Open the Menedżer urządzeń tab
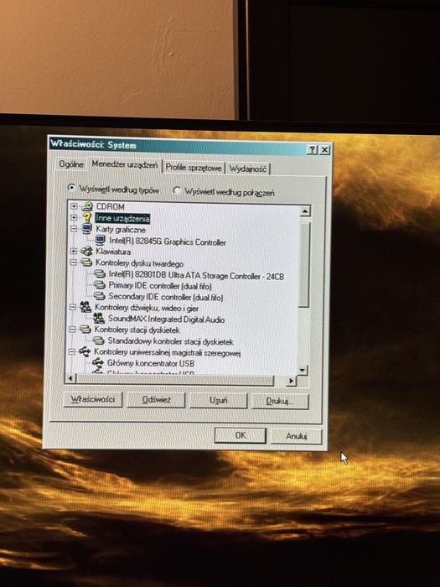Screen dimensions: 440x587 125,164
